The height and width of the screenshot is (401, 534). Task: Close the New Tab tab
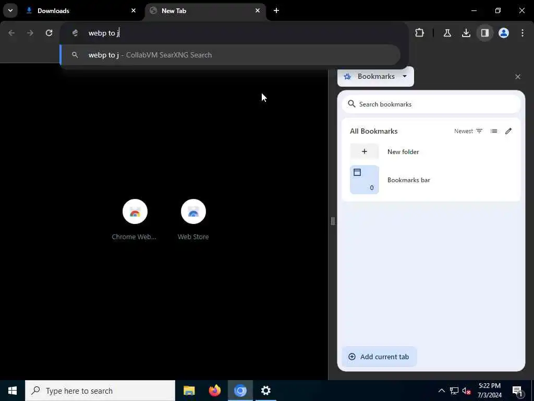coord(258,10)
